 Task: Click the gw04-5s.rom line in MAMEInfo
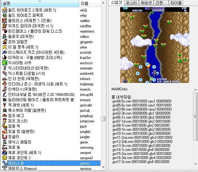coord(142,101)
